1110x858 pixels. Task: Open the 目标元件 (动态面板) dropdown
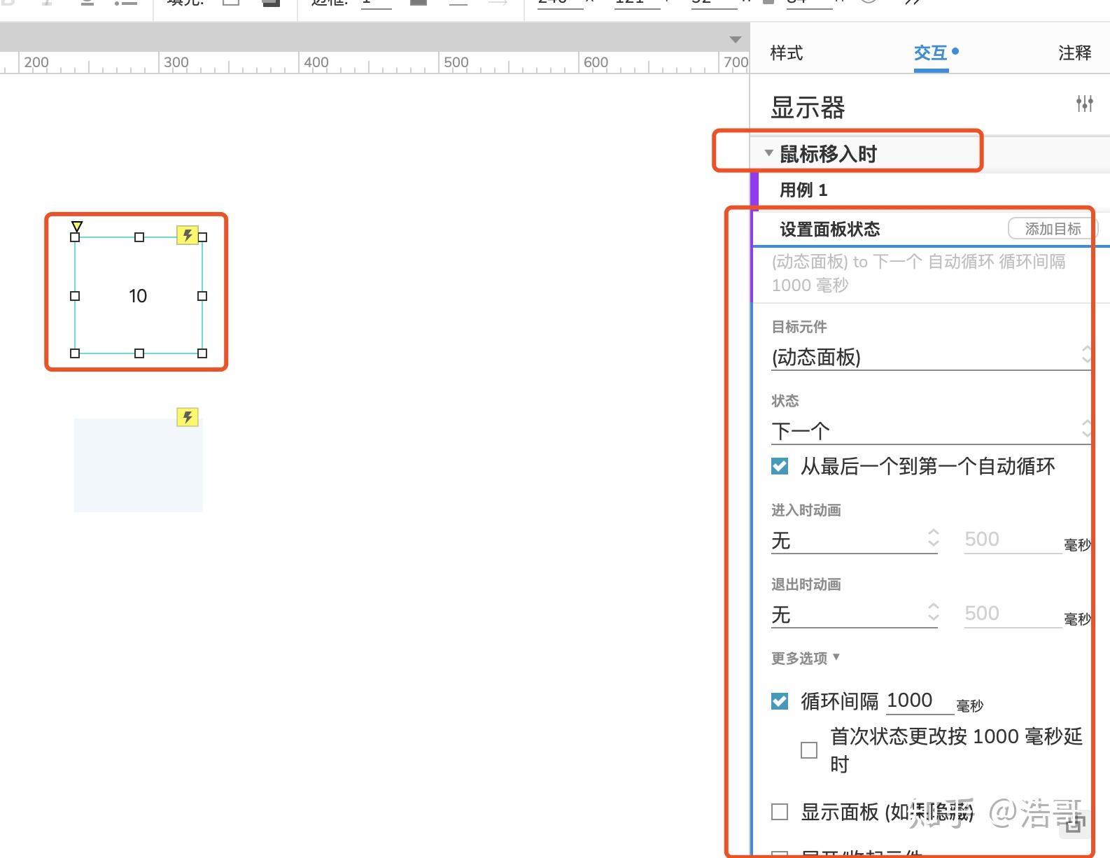(x=931, y=357)
